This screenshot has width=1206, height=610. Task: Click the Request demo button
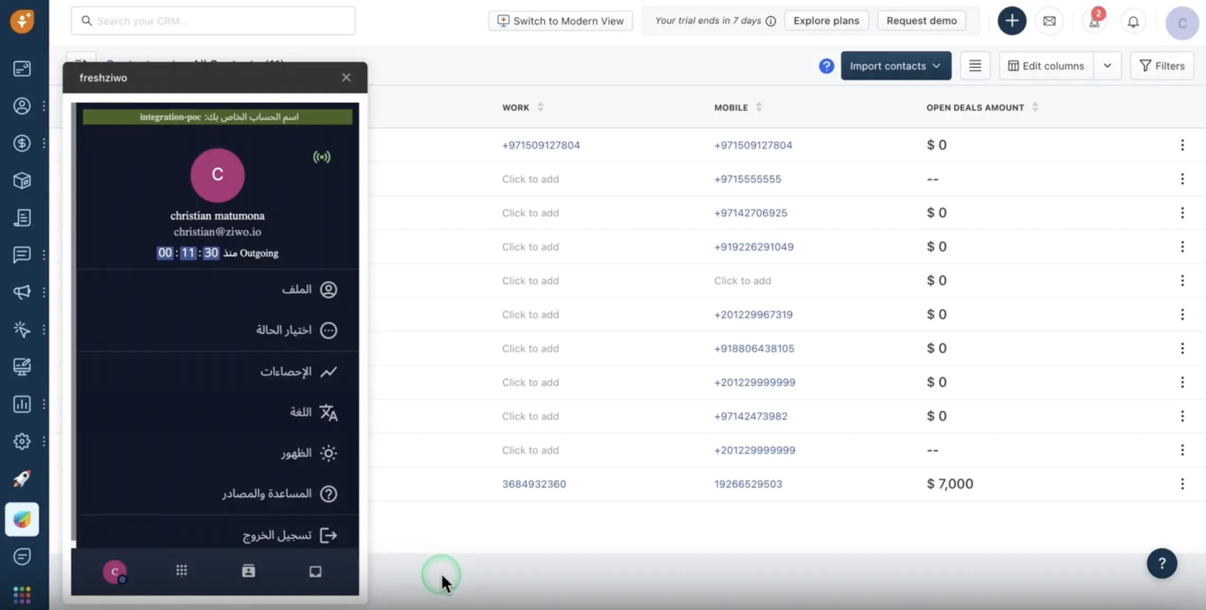coord(921,21)
